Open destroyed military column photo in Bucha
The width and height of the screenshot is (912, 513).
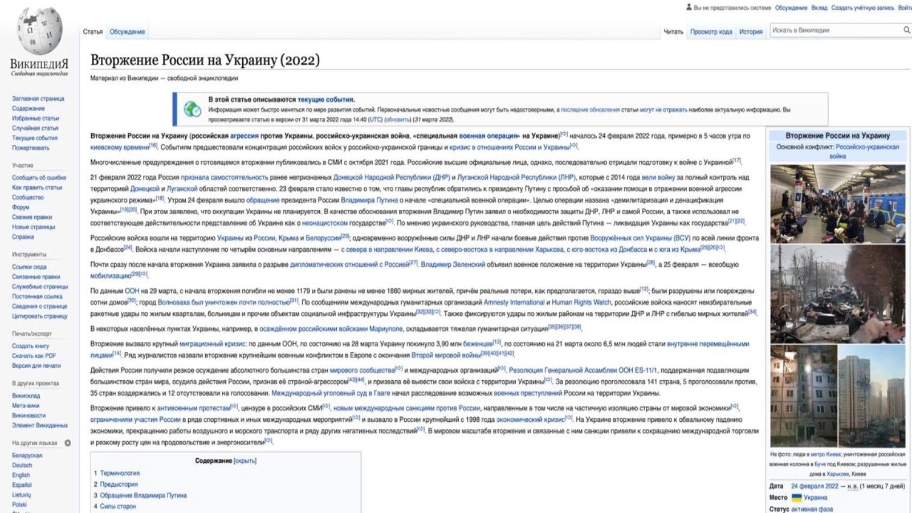coord(837,294)
